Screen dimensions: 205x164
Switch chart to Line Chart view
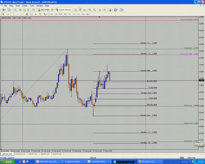[x=85, y=10]
